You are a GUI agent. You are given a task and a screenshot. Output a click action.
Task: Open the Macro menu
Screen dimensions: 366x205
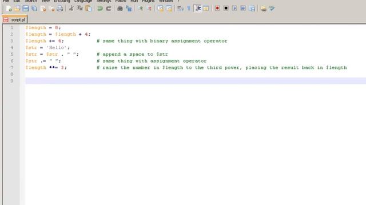point(121,1)
